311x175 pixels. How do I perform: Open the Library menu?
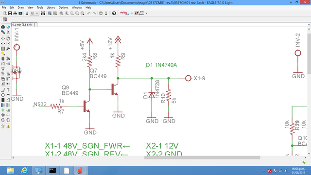pyautogui.click(x=51, y=8)
